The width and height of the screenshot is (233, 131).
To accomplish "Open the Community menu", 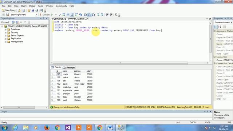I will coord(62,6).
